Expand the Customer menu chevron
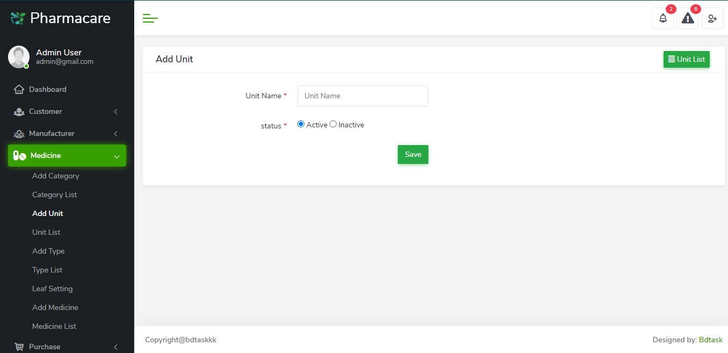Image resolution: width=728 pixels, height=353 pixels. pos(115,112)
